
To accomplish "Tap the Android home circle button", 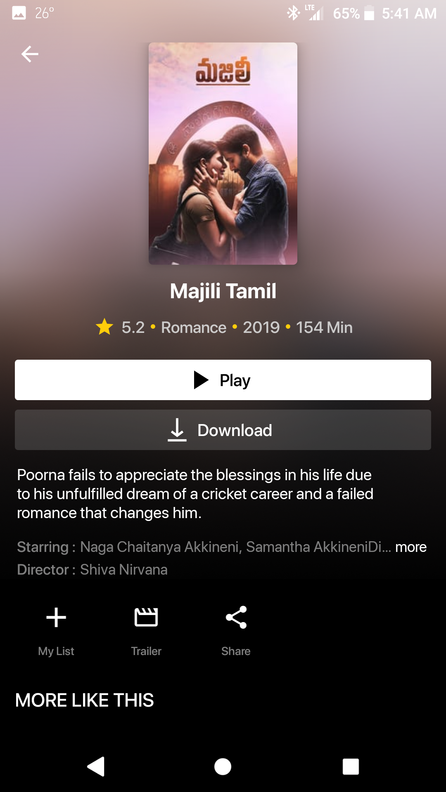I will pos(223,767).
